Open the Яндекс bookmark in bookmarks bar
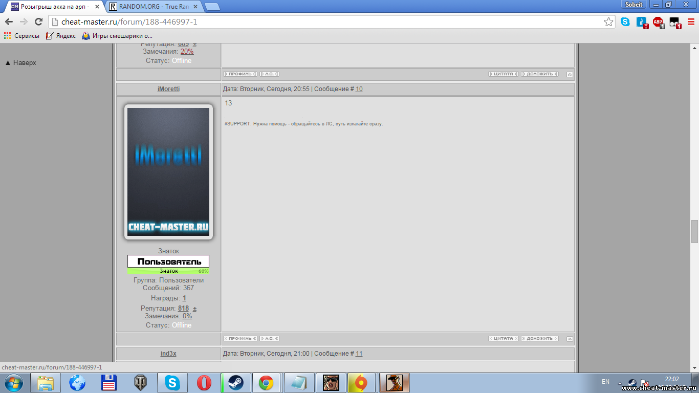 [x=61, y=36]
